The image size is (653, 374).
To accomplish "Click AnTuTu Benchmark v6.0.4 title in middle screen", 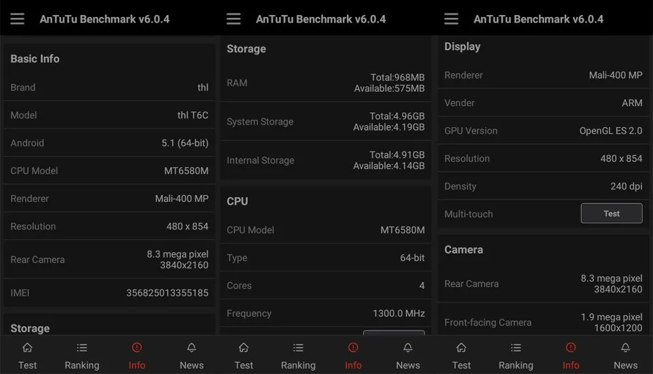I will coord(320,19).
